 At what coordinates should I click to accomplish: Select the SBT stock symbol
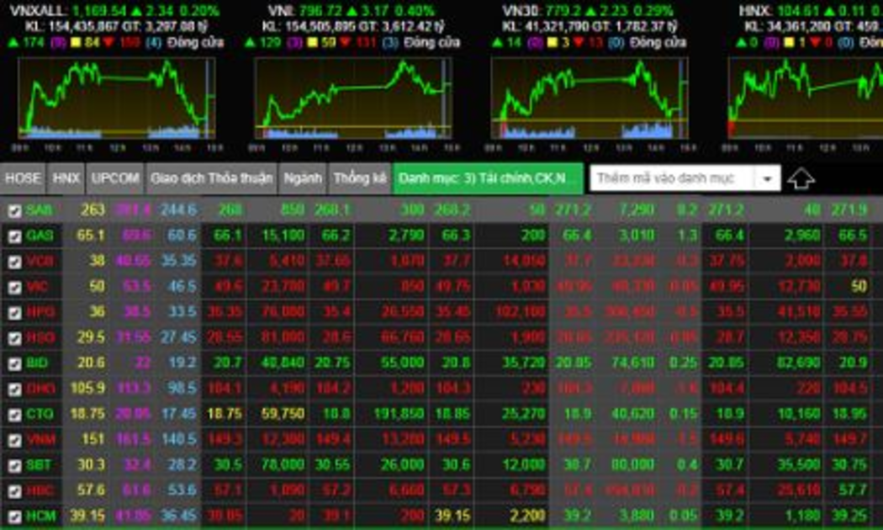click(39, 465)
